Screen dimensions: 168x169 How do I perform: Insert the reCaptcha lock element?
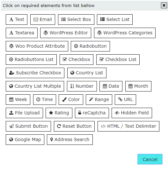tap(92, 113)
